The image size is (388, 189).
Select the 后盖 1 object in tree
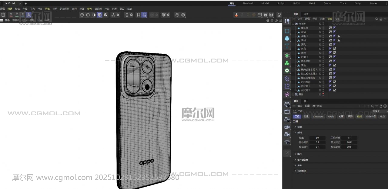pyautogui.click(x=304, y=57)
